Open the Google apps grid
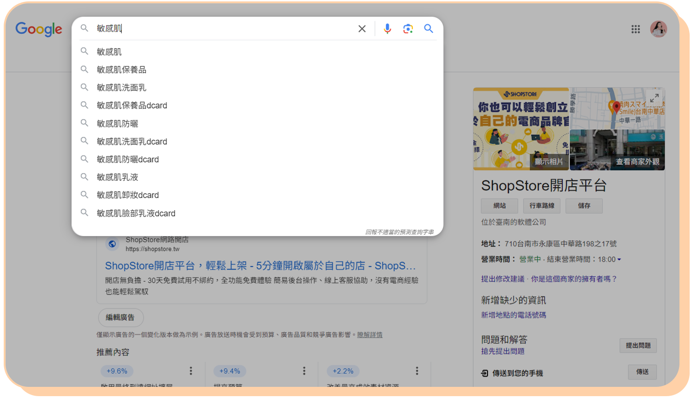 pos(636,29)
